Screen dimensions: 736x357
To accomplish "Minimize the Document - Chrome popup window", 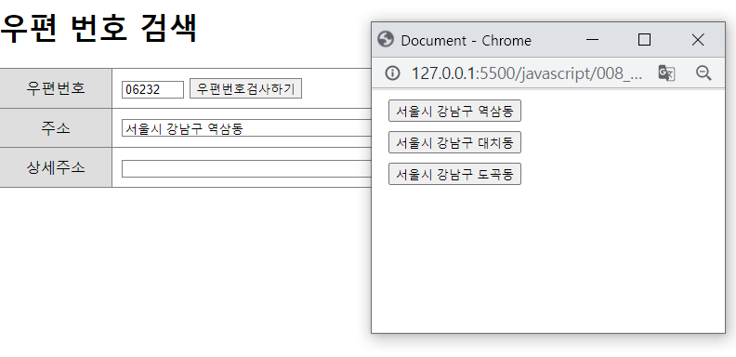I will click(592, 40).
